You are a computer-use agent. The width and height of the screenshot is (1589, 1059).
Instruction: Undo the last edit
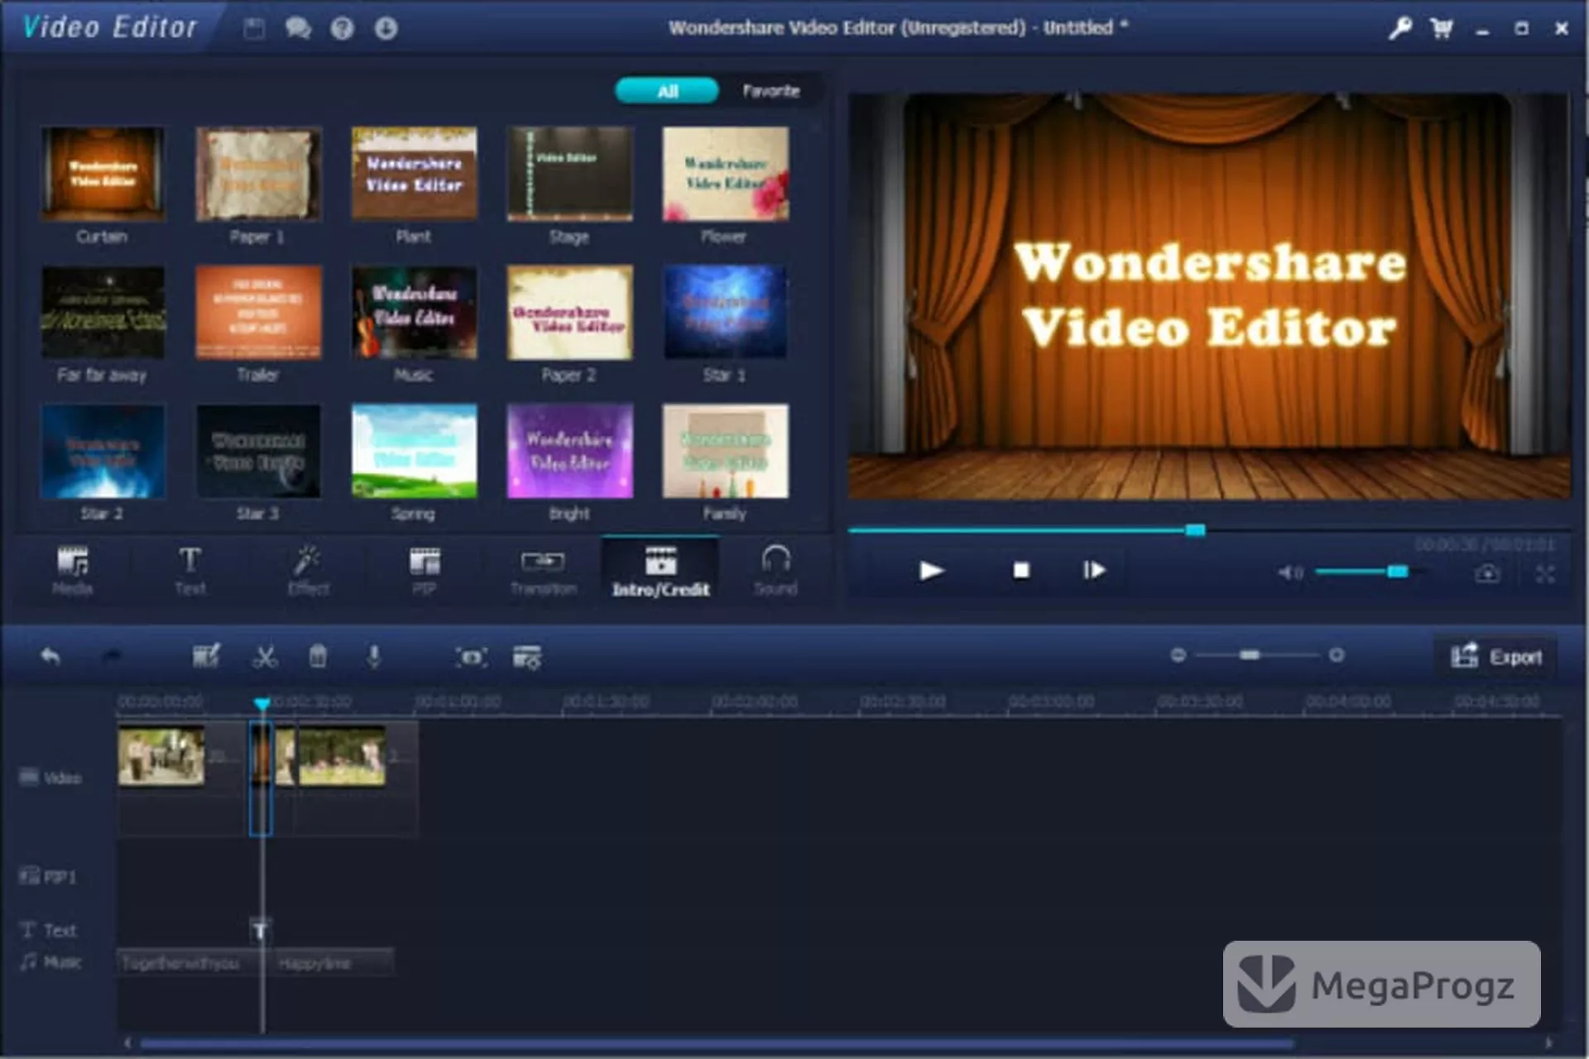pyautogui.click(x=50, y=656)
